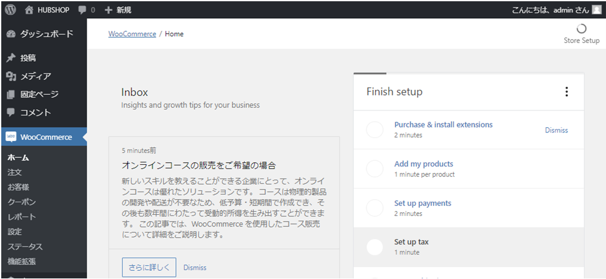The image size is (606, 279).
Task: Open レポート reports submenu
Action: coord(22,217)
